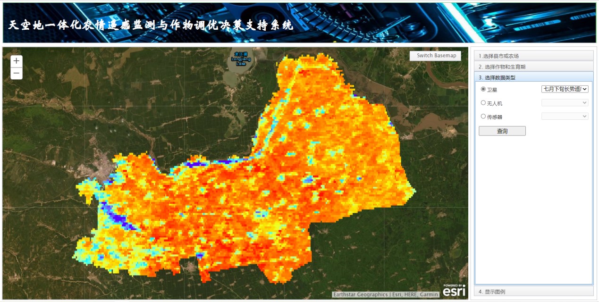Click the zoom out minus button
Viewport: 599px width, 302px height.
(17, 73)
